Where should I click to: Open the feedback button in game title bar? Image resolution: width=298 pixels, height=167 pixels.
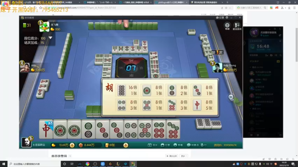pyautogui.click(x=220, y=17)
